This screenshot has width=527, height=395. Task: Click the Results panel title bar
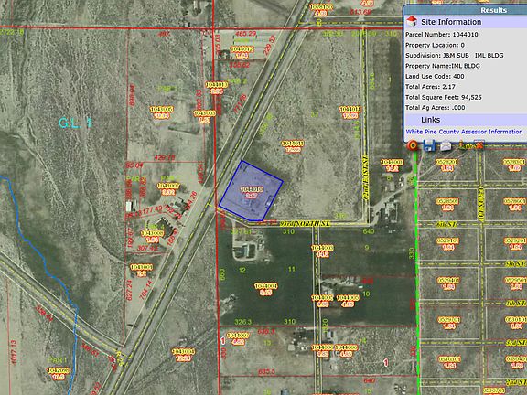[465, 10]
